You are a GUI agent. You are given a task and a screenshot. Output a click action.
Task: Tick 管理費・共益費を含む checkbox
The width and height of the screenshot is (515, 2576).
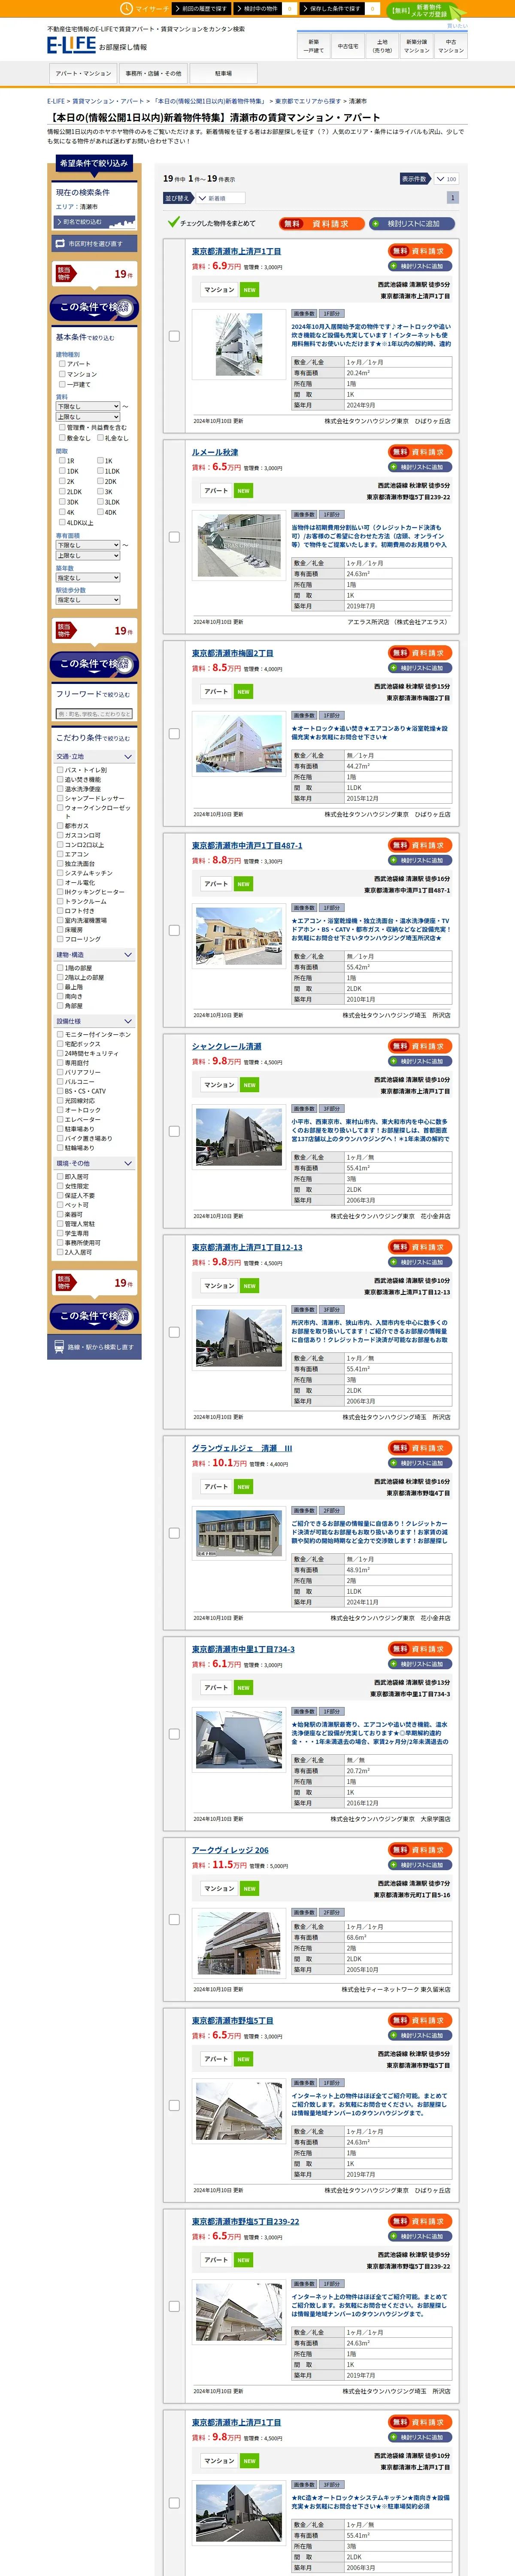61,427
